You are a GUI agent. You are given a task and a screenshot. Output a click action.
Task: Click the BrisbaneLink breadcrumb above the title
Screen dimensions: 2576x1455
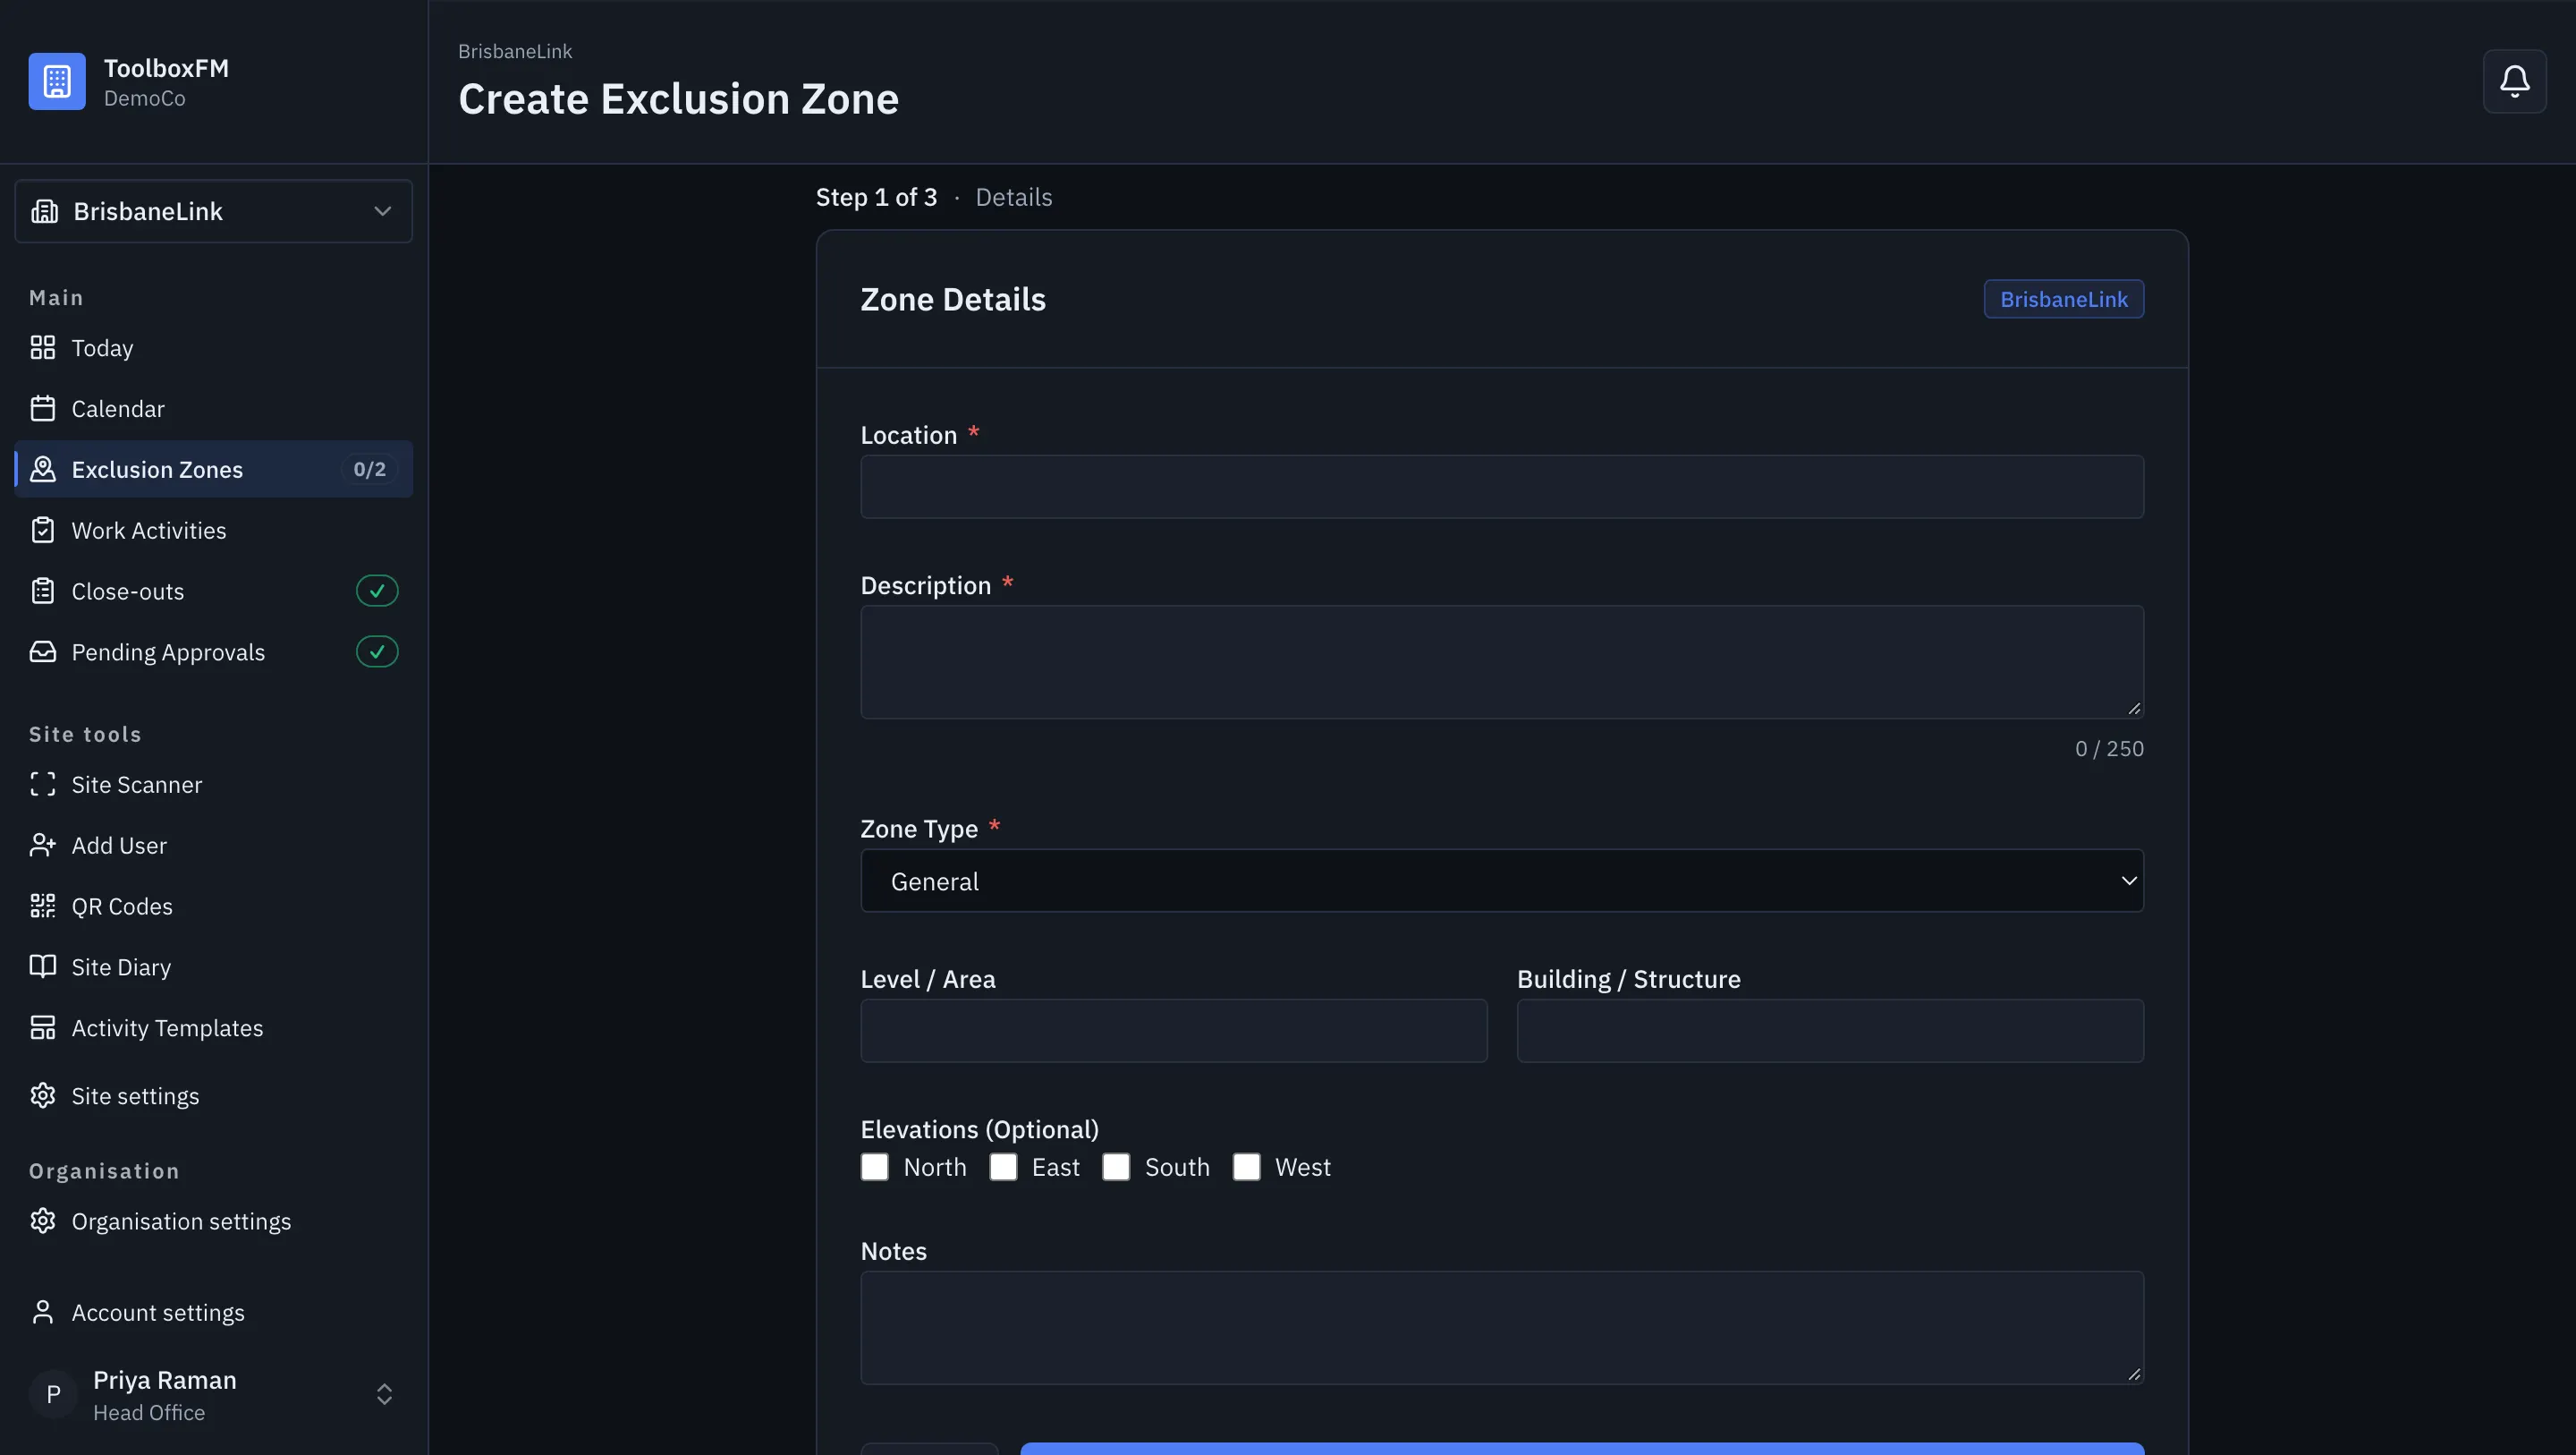pyautogui.click(x=515, y=51)
